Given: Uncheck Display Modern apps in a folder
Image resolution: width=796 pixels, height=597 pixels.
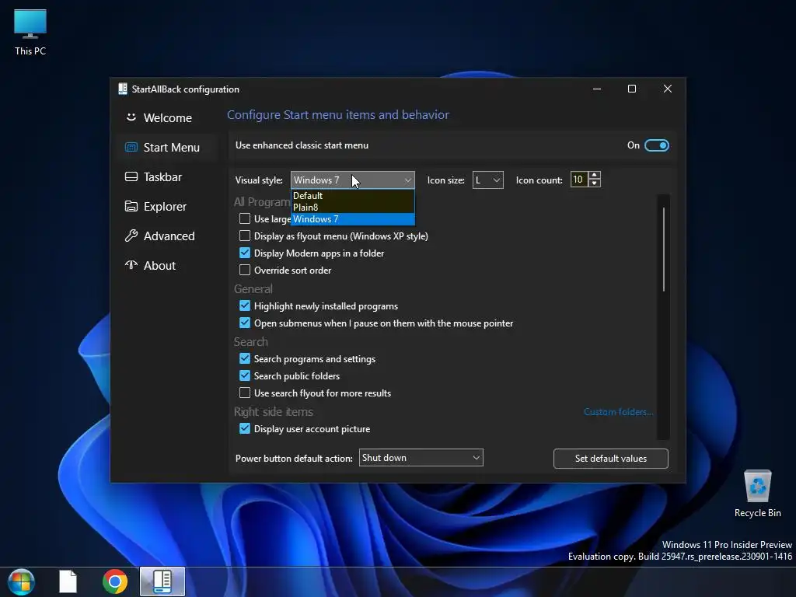Looking at the screenshot, I should (x=245, y=253).
